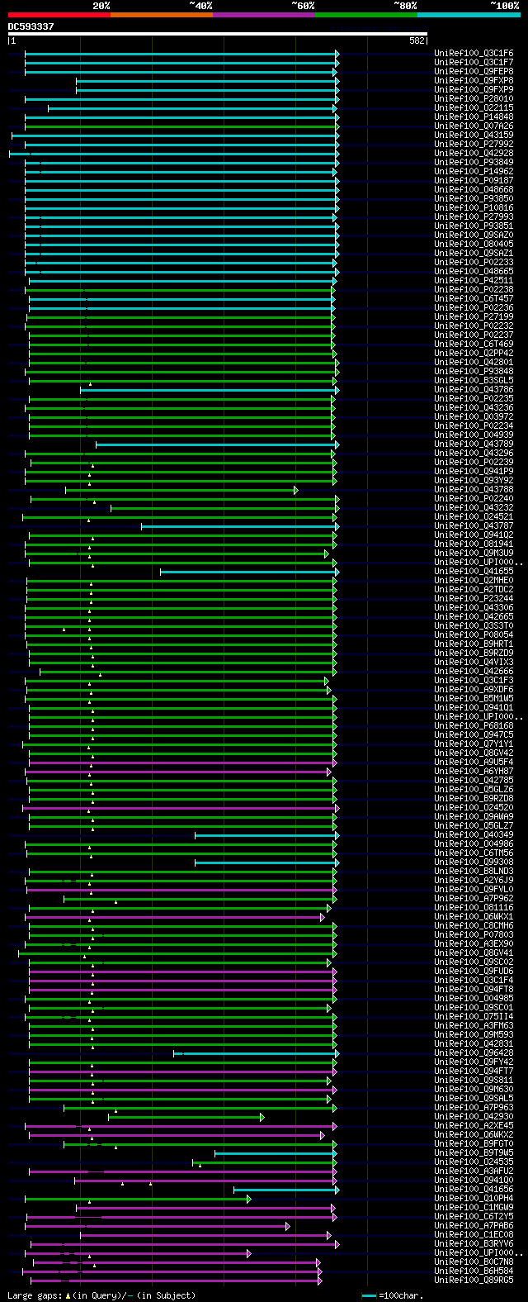
Task: Select label UniRef100_Q75II4
Action: point(474,1017)
